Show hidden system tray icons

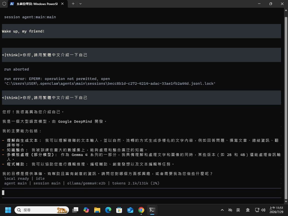(x=222, y=210)
